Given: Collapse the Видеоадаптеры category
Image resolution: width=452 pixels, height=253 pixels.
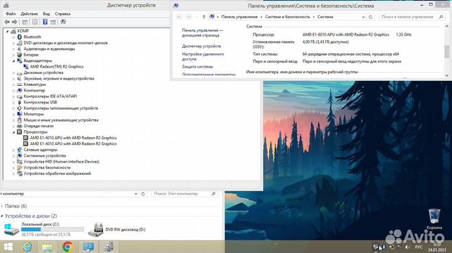Looking at the screenshot, I should [14, 61].
